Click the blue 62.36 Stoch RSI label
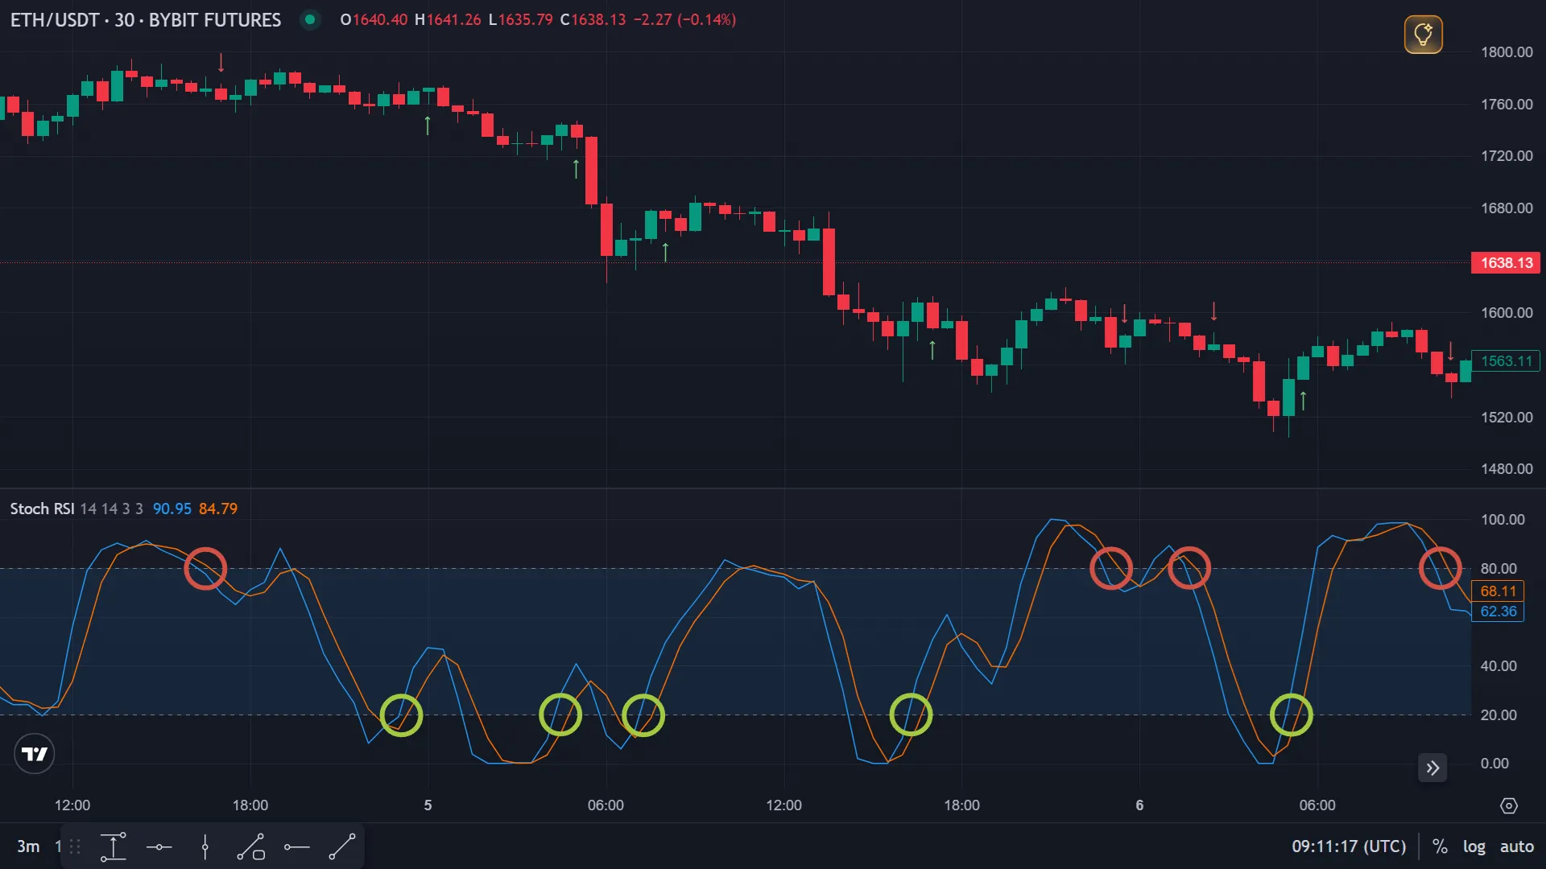The image size is (1546, 869). click(1498, 612)
